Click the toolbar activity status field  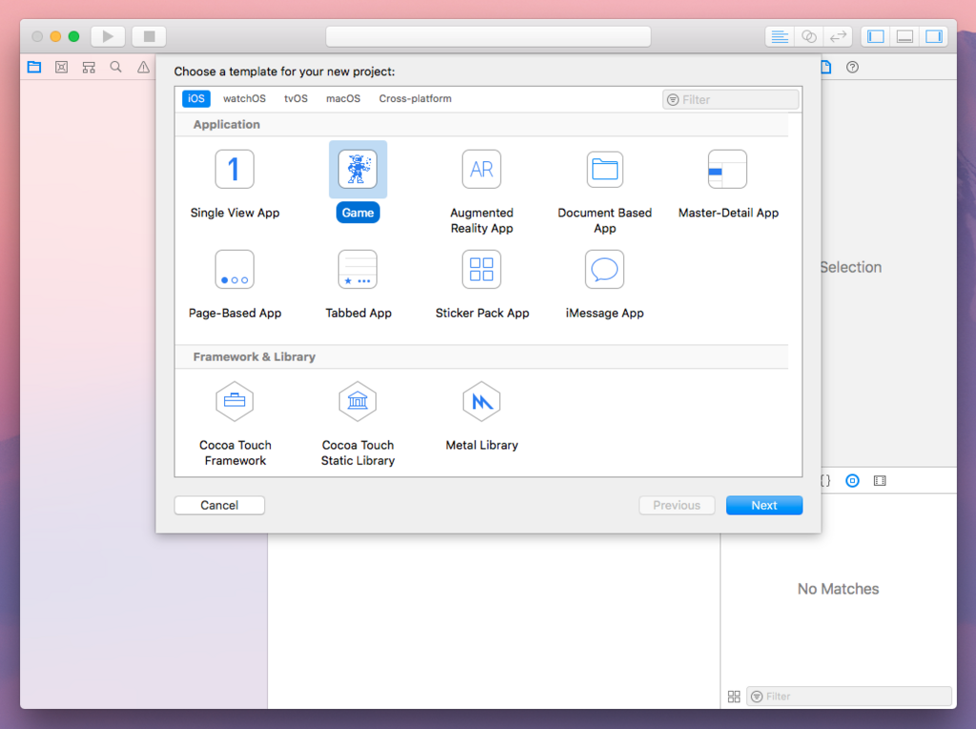click(x=488, y=37)
